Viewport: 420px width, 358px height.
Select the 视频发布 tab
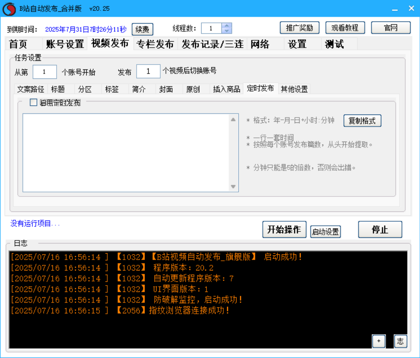(x=110, y=43)
